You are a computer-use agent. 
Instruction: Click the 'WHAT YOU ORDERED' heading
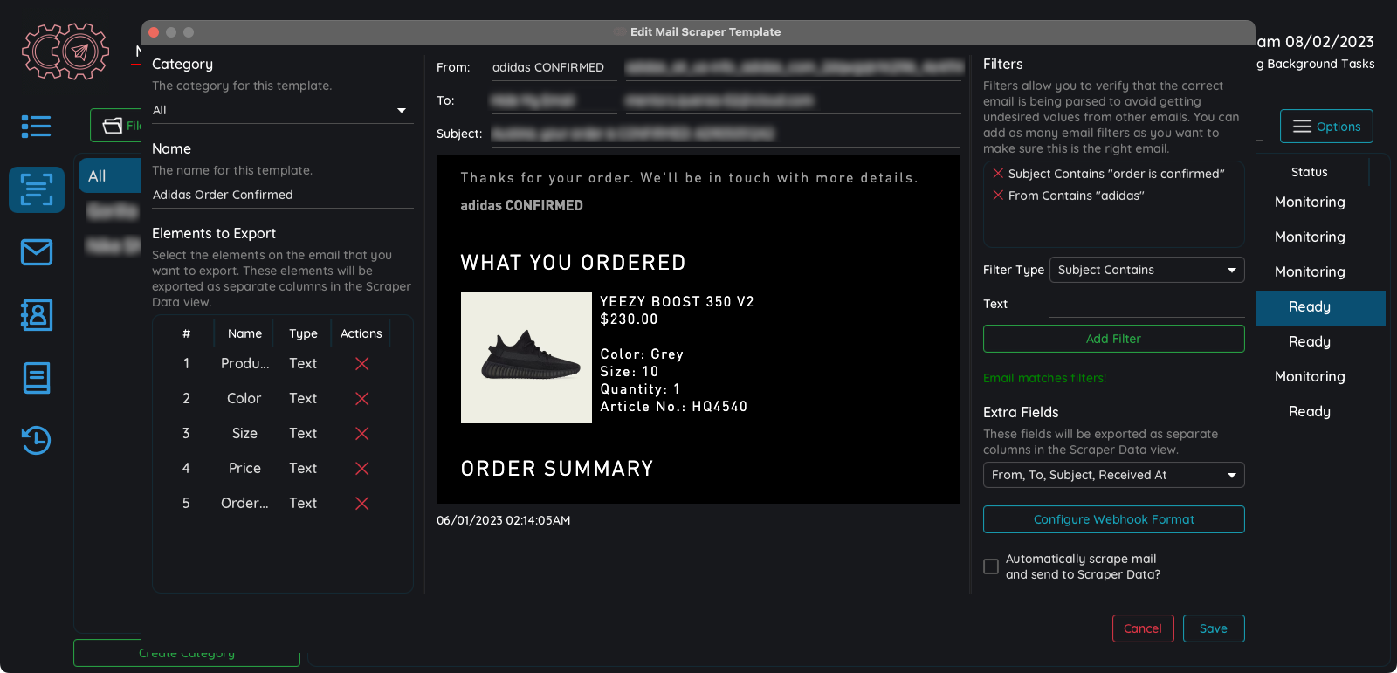pos(574,263)
